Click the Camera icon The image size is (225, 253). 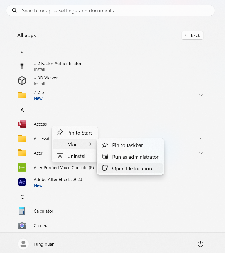point(22,225)
